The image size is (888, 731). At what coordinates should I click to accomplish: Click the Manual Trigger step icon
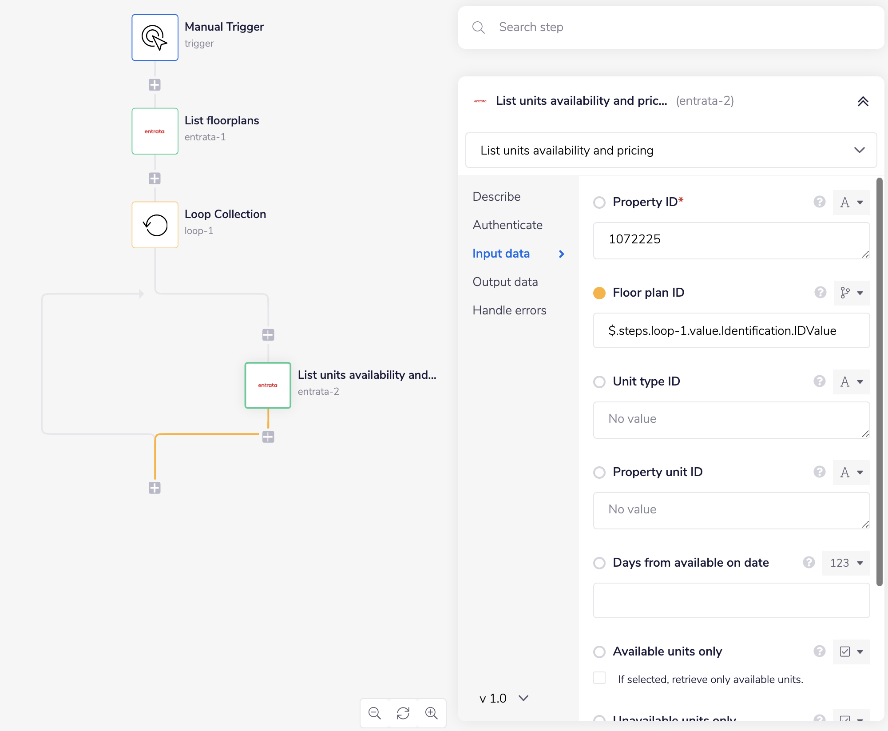(x=155, y=38)
